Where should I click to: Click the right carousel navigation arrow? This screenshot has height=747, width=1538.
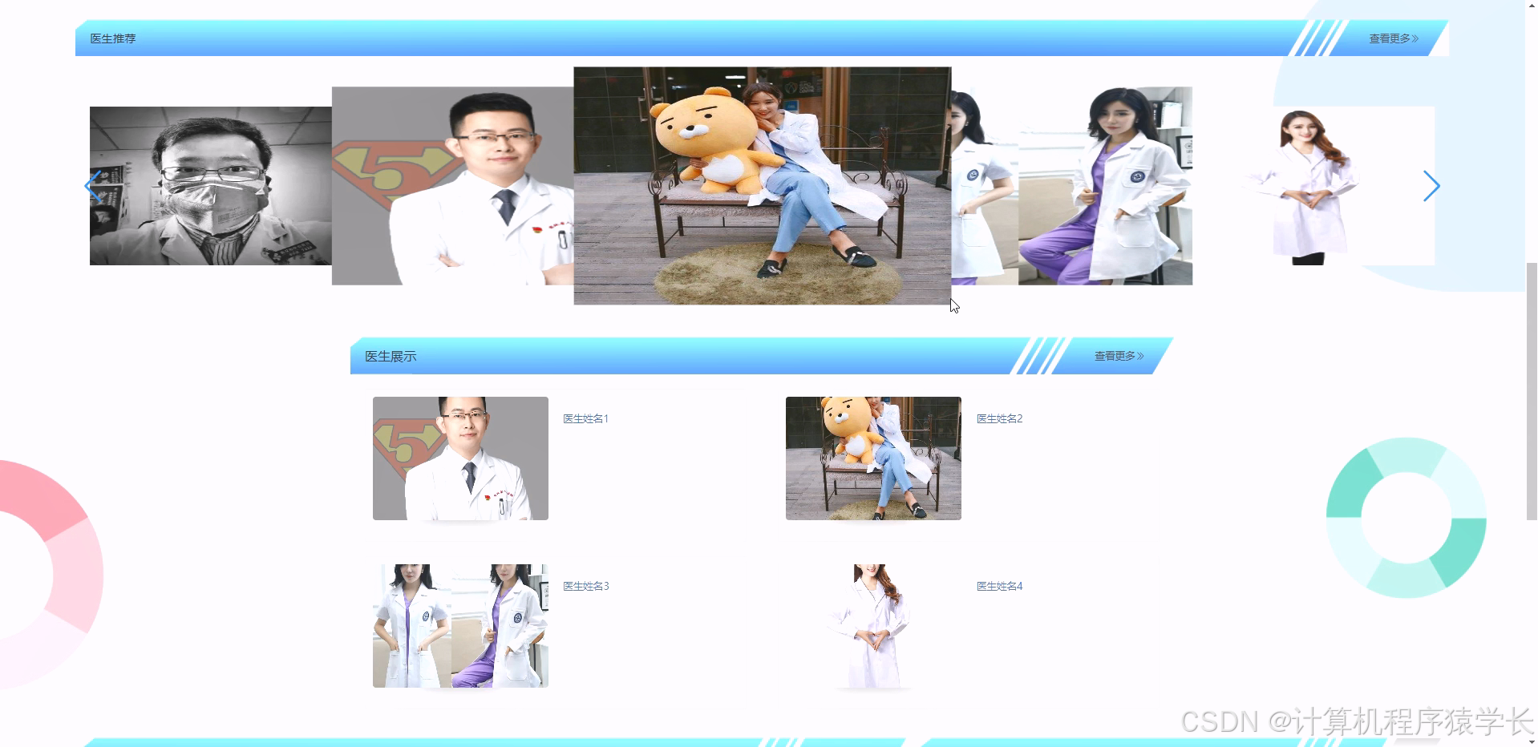[x=1432, y=186]
